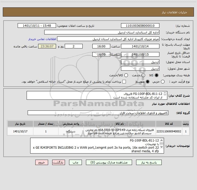Click the 'واحد شمارش' column header
197x190 pixels.
pos(71,124)
